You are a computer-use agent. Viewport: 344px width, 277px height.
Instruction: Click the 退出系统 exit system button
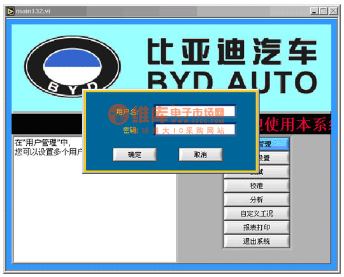point(257,241)
